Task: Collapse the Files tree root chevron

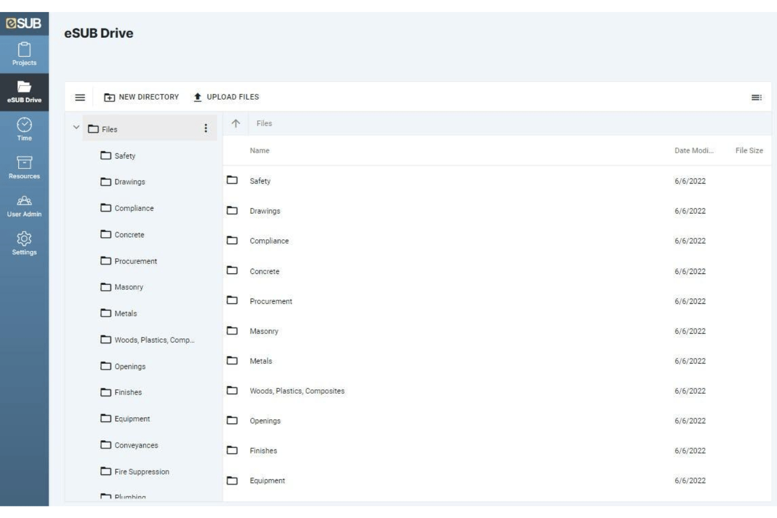Action: (76, 128)
